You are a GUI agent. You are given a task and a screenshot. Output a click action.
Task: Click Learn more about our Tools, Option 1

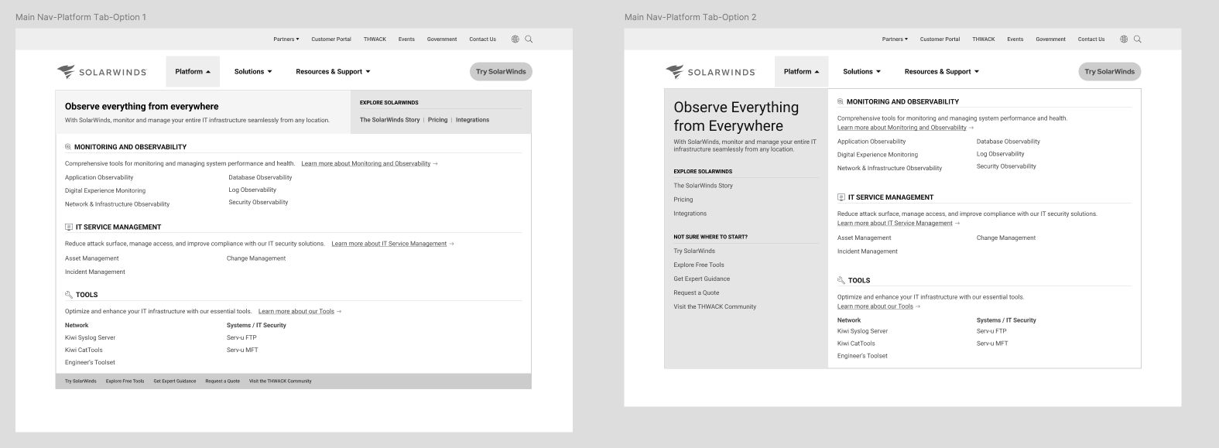[300, 311]
